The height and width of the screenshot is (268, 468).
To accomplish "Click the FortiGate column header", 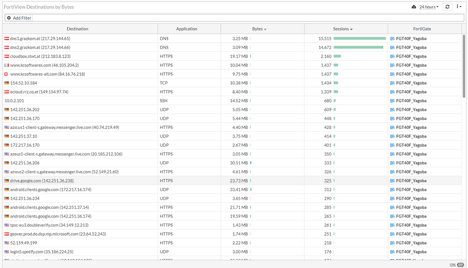I will pyautogui.click(x=422, y=29).
